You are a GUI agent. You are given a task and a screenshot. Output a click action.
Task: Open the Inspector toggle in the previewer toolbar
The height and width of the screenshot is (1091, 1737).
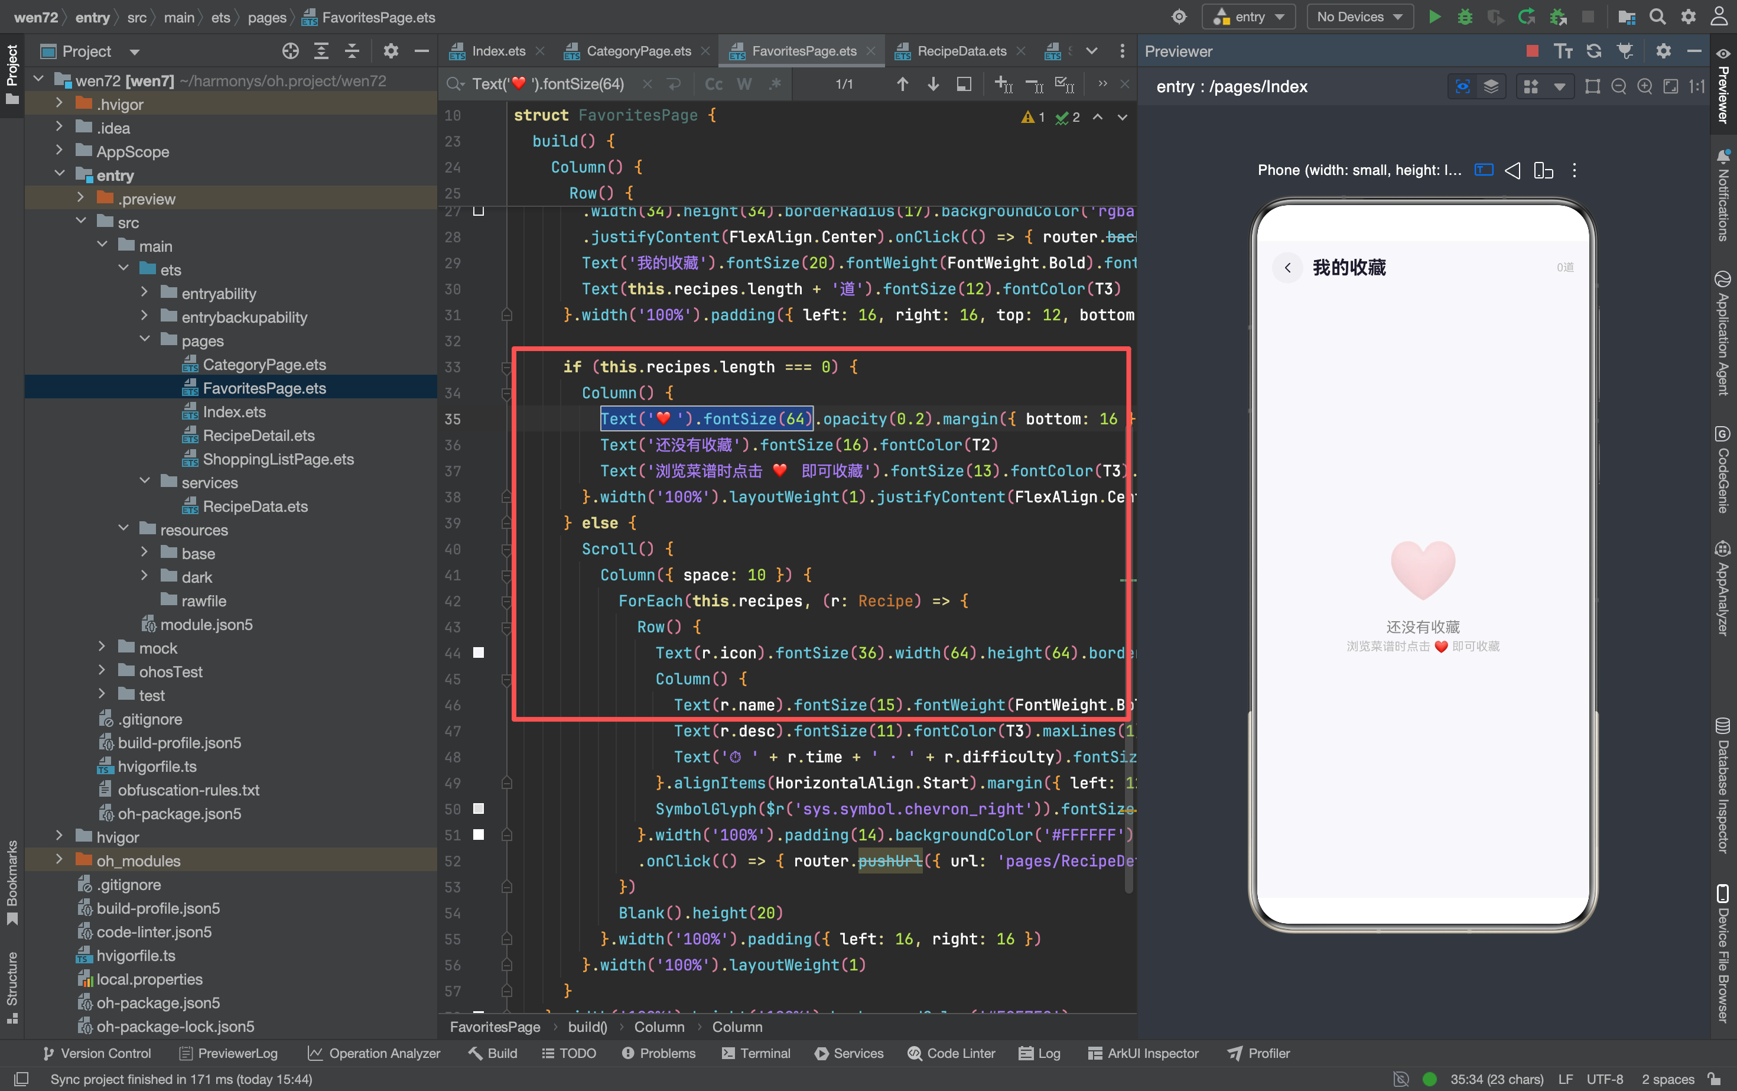(x=1462, y=87)
